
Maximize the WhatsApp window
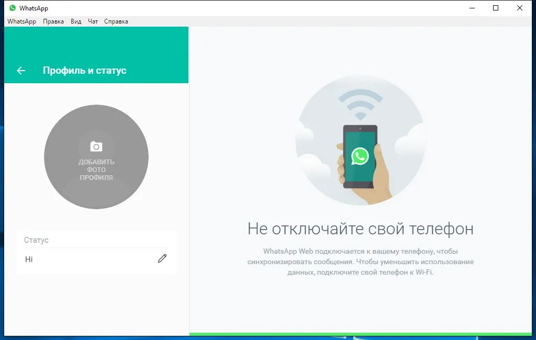coord(496,8)
